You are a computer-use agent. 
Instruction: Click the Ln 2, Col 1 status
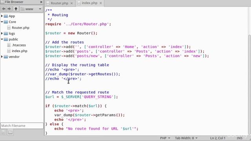(218, 138)
